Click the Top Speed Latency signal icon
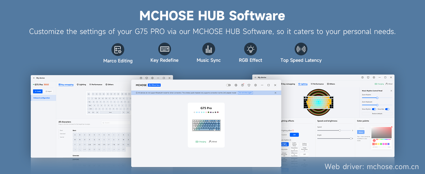The height and width of the screenshot is (174, 425). click(x=301, y=49)
